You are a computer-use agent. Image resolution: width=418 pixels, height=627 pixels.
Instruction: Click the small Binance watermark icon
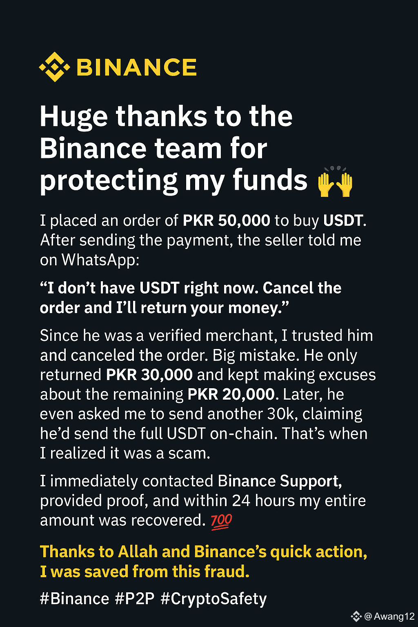coord(356,616)
